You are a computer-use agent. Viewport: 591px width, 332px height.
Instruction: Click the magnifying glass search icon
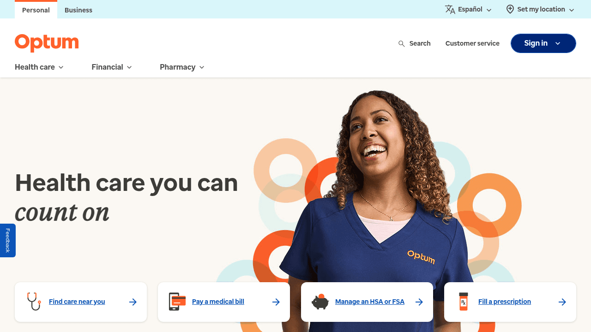(401, 43)
